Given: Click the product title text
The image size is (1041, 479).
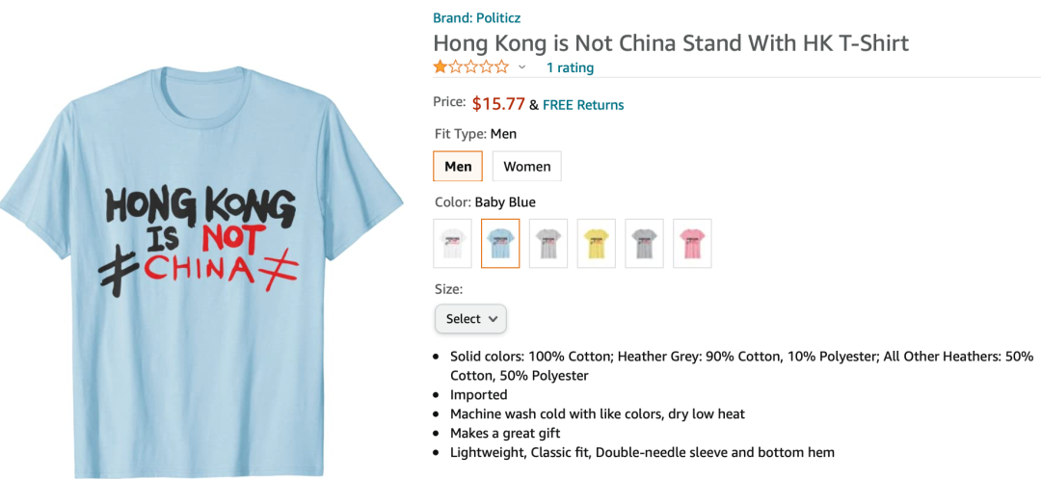Looking at the screenshot, I should pos(671,43).
